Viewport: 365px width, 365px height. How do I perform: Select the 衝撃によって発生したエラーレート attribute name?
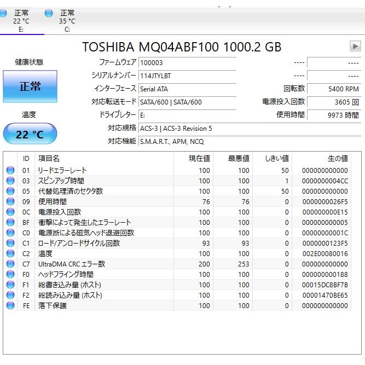[x=84, y=222]
